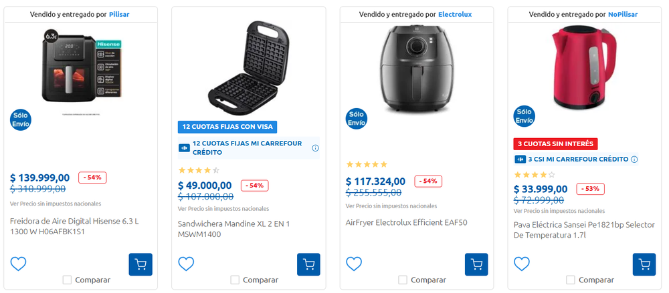Check Comparar for Hisense air fryer
Image resolution: width=669 pixels, height=293 pixels.
(67, 280)
